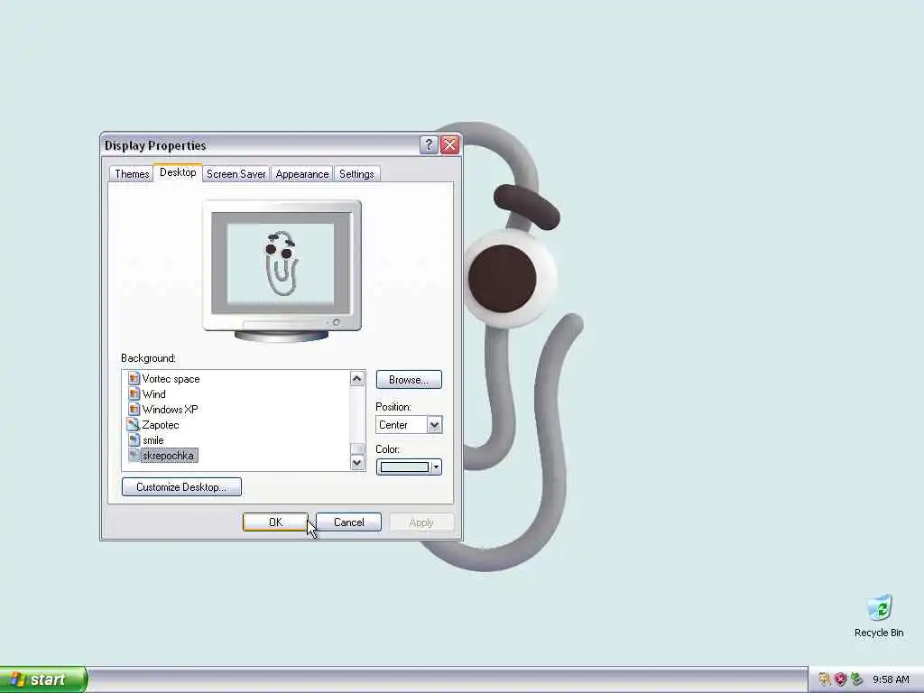The width and height of the screenshot is (924, 693).
Task: Open the Themes tab
Action: pyautogui.click(x=132, y=174)
